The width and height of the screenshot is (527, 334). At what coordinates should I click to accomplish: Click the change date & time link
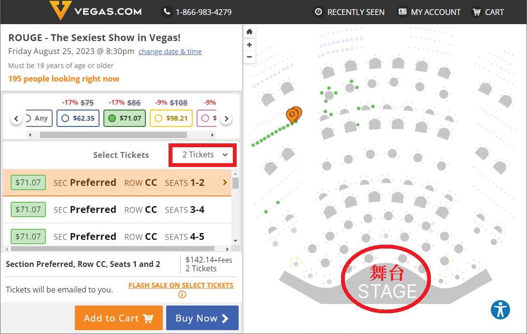(x=170, y=52)
